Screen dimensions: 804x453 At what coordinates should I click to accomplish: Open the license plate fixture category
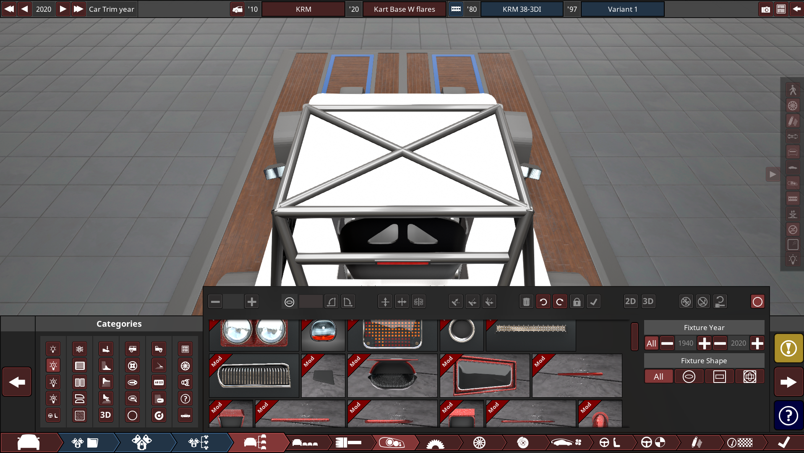159,382
